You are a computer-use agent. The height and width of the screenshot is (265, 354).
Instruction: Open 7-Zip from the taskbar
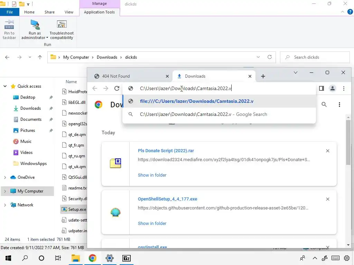126,258
